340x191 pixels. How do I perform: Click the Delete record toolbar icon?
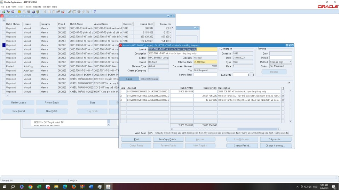tap(63, 12)
